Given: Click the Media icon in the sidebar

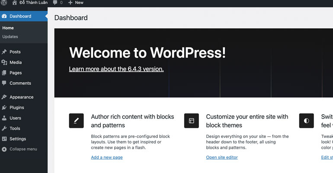Looking at the screenshot, I should click(4, 62).
